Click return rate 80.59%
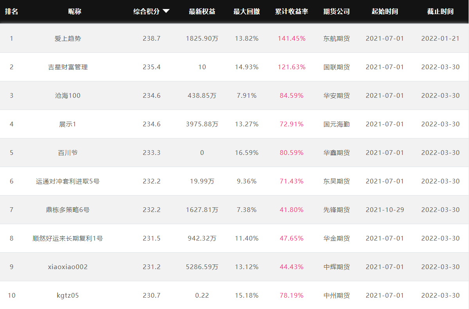 pyautogui.click(x=292, y=153)
